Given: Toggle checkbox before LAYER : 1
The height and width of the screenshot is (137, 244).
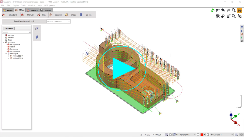Looking at the screenshot, I should pyautogui.click(x=208, y=134).
